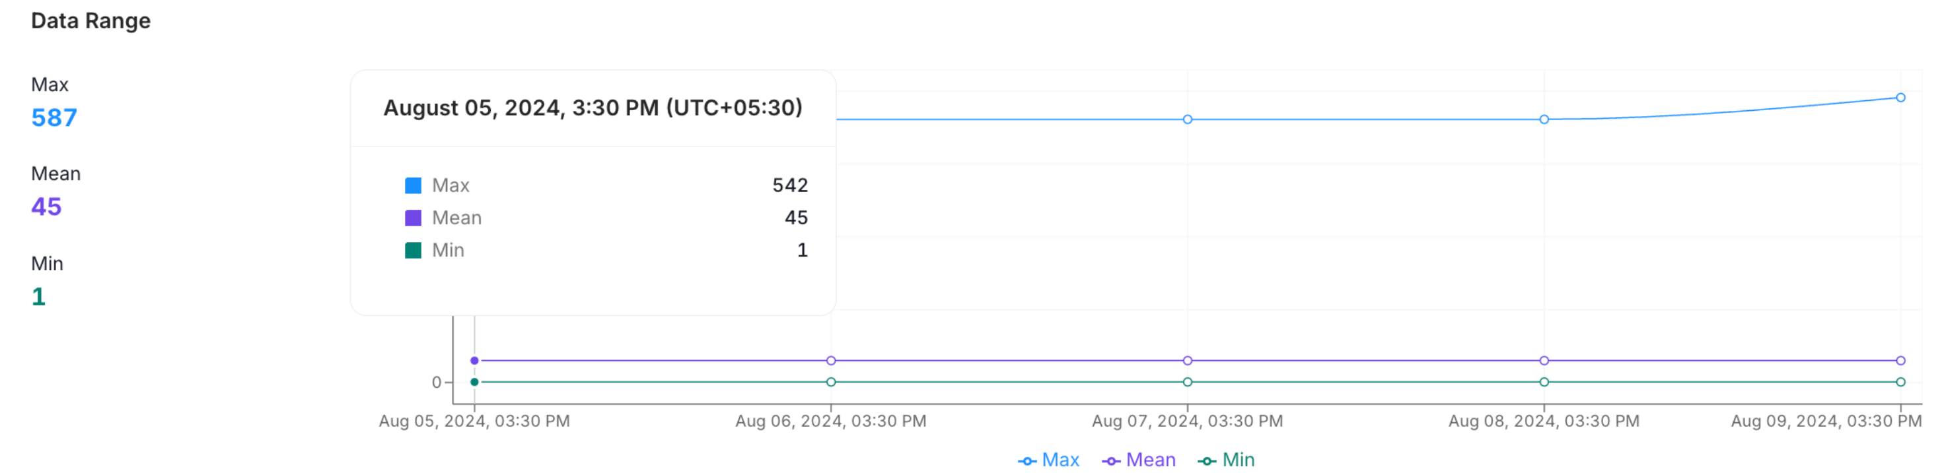This screenshot has height=473, width=1944.
Task: Click the Max value 587 in sidebar
Action: click(x=54, y=117)
